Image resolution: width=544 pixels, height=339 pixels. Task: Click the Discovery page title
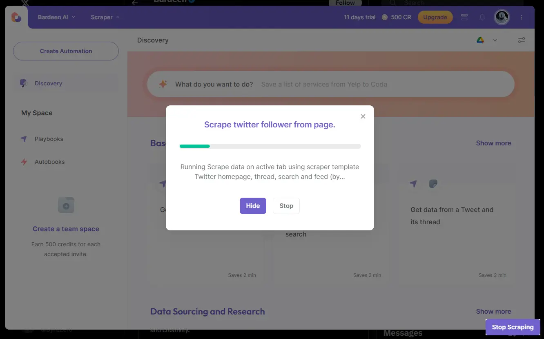[153, 40]
